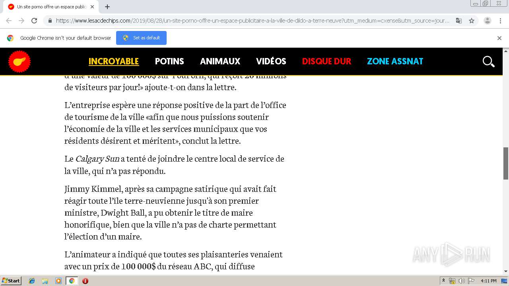Viewport: 509px width, 286px height.
Task: Click the browser forward arrow
Action: point(21,21)
